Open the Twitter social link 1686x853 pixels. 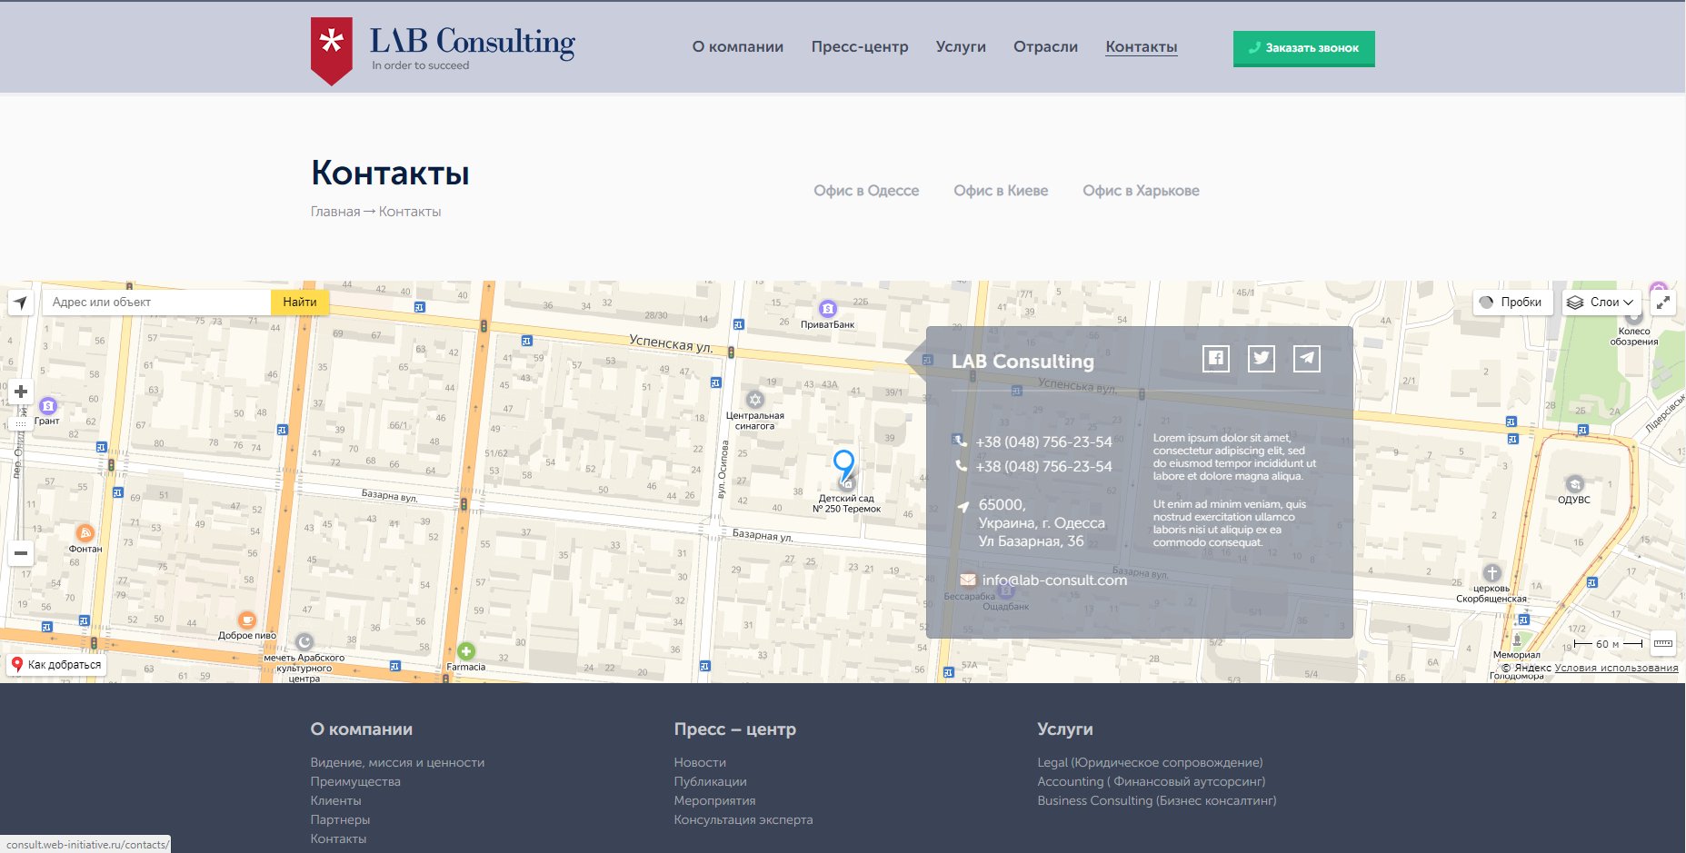[x=1262, y=358]
